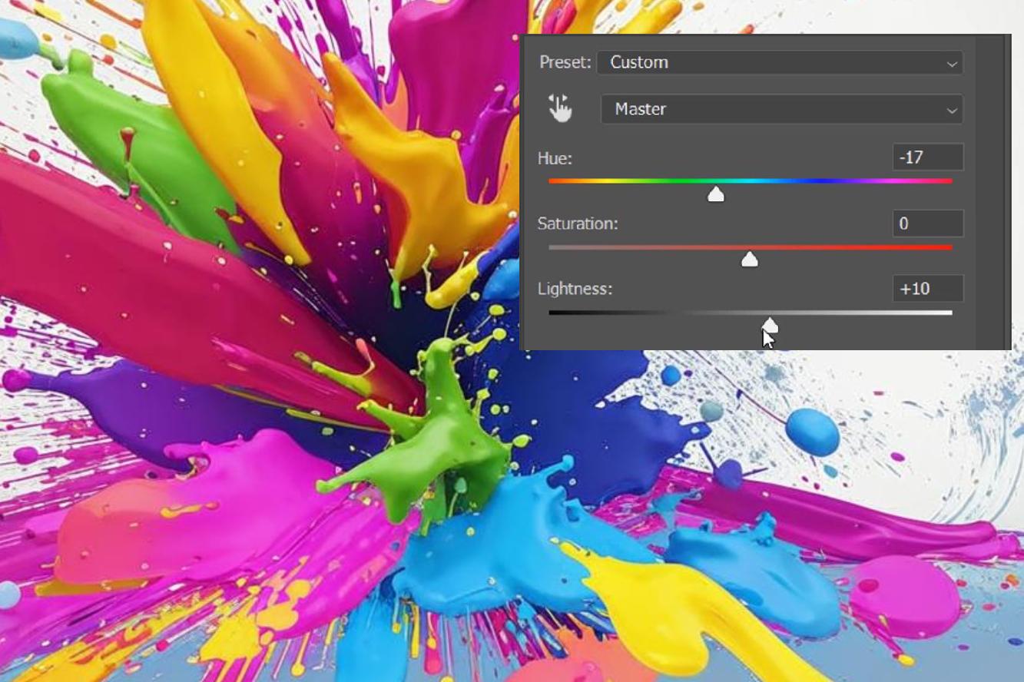This screenshot has width=1024, height=682.
Task: Click the Saturation value field showing 0
Action: click(x=928, y=223)
